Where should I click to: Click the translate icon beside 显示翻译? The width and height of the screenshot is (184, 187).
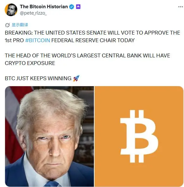[7, 25]
